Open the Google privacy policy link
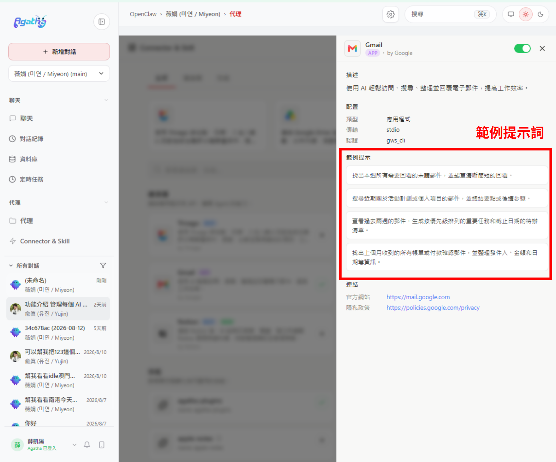This screenshot has height=462, width=556. (x=433, y=308)
